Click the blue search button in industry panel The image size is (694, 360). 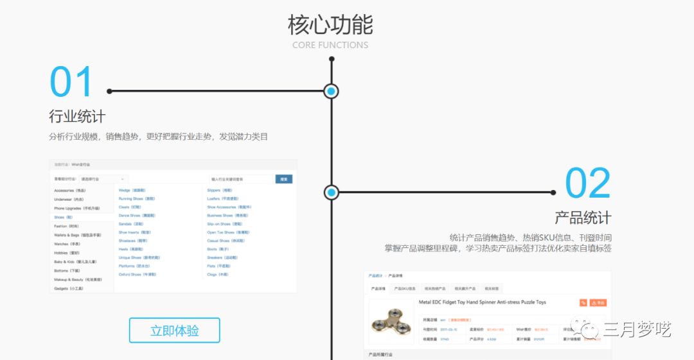pyautogui.click(x=283, y=179)
